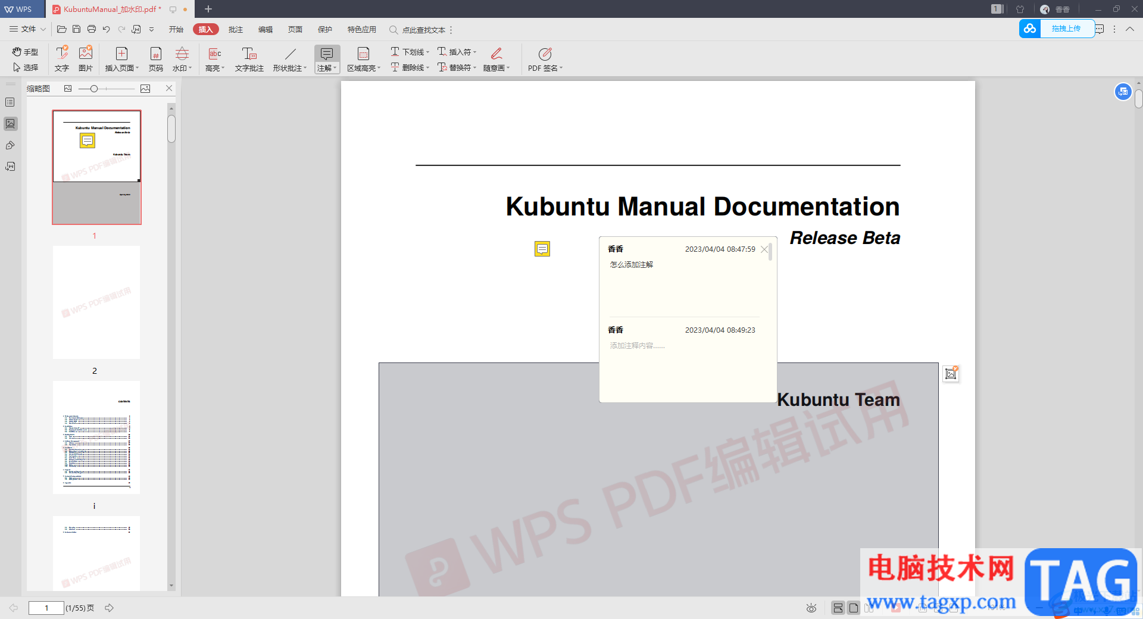Expand the 文件 menu dropdown
Viewport: 1143px width, 619px height.
pyautogui.click(x=27, y=29)
